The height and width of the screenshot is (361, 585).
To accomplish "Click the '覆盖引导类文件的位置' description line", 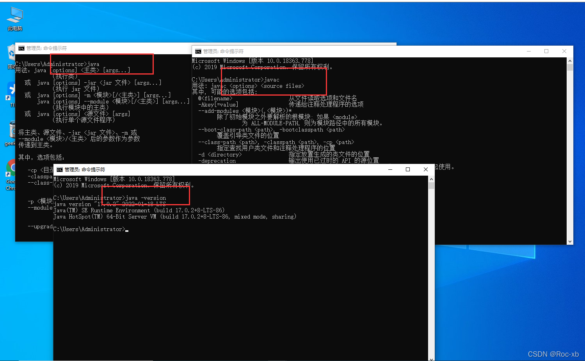I will (248, 135).
